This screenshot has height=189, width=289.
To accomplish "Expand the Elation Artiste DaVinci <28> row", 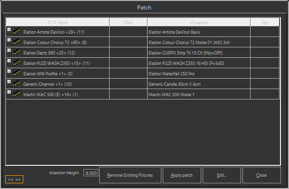I will 9,29.
